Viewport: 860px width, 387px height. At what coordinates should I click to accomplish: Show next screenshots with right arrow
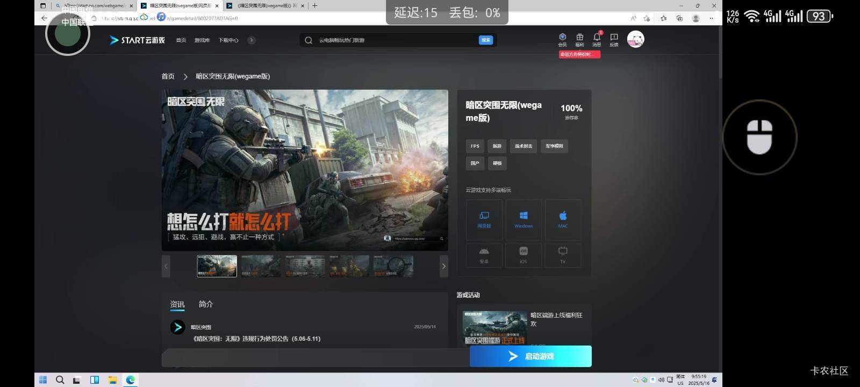[443, 266]
